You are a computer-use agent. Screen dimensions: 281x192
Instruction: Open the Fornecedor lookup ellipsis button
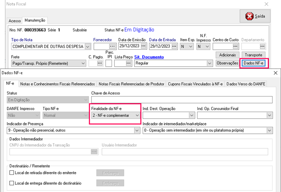(x=112, y=46)
